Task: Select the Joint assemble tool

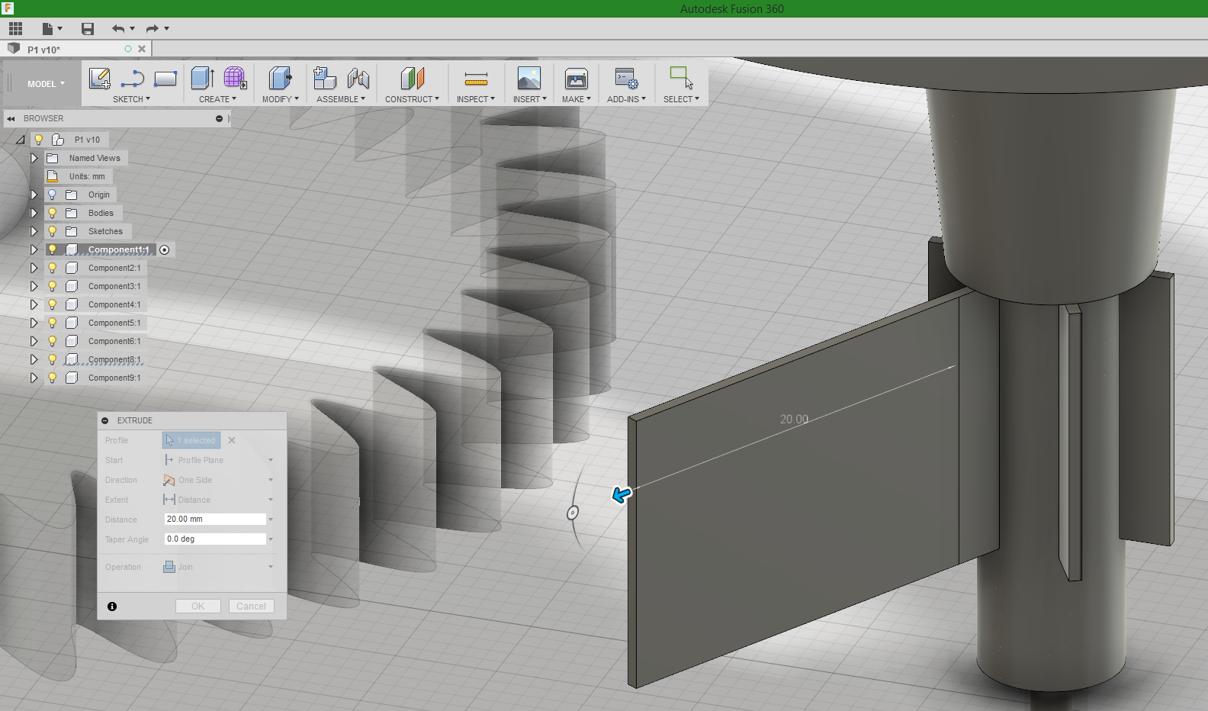Action: click(358, 79)
